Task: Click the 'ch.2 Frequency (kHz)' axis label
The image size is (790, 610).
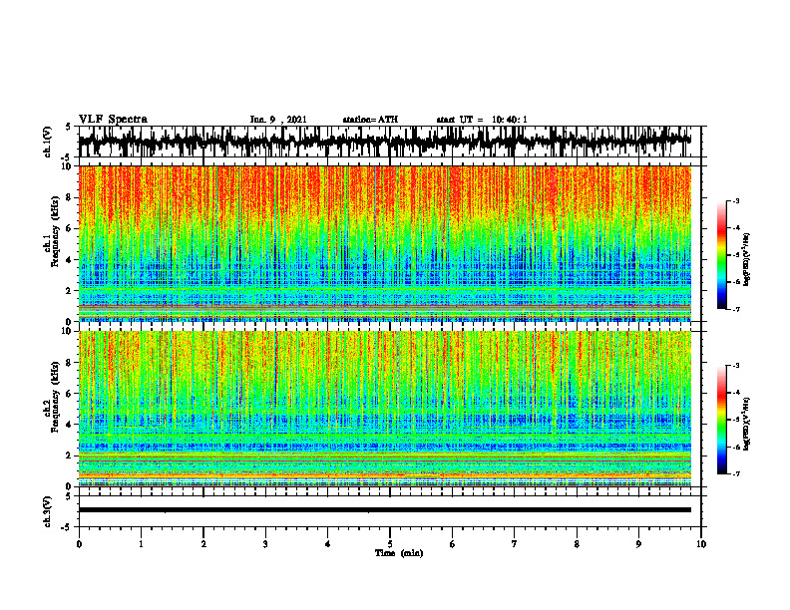Action: point(51,396)
